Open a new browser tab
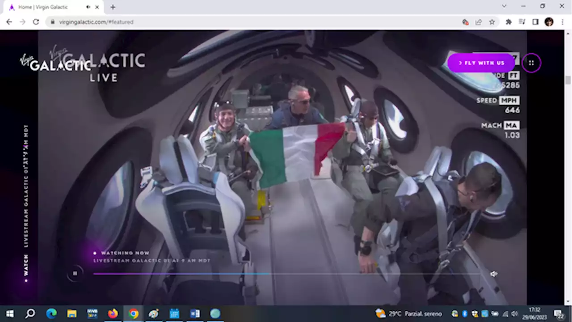The width and height of the screenshot is (572, 322). (x=113, y=7)
